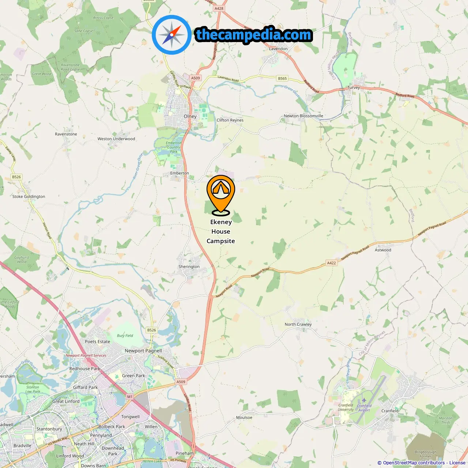Open the thecampedia.com site title
This screenshot has height=468, width=468.
(x=254, y=35)
